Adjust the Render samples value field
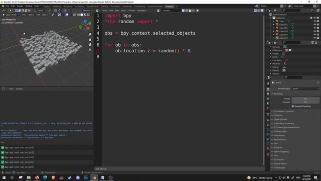This screenshot has height=181, width=321. [305, 99]
